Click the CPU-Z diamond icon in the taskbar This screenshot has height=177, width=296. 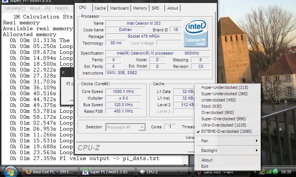[x=142, y=172]
